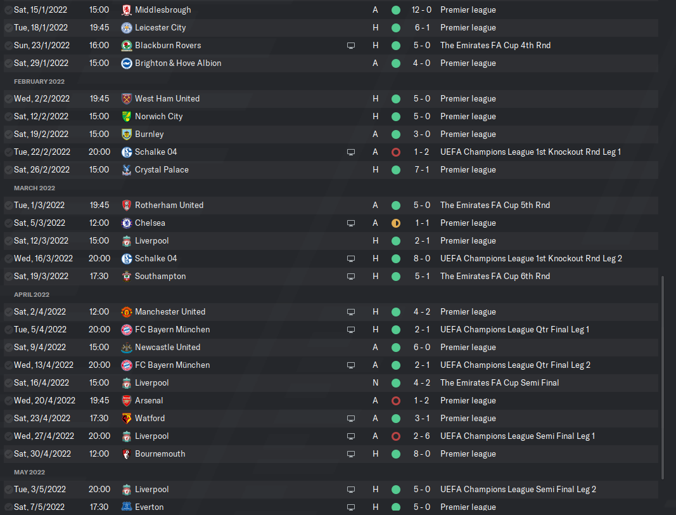Viewport: 676px width, 515px height.
Task: Open the Leicester City team link
Action: coord(160,28)
